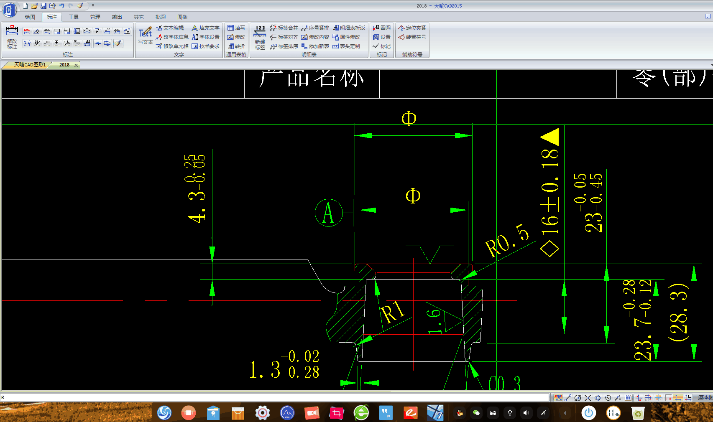The width and height of the screenshot is (713, 422).
Task: Save the drawing with the floppy icon
Action: coord(43,6)
